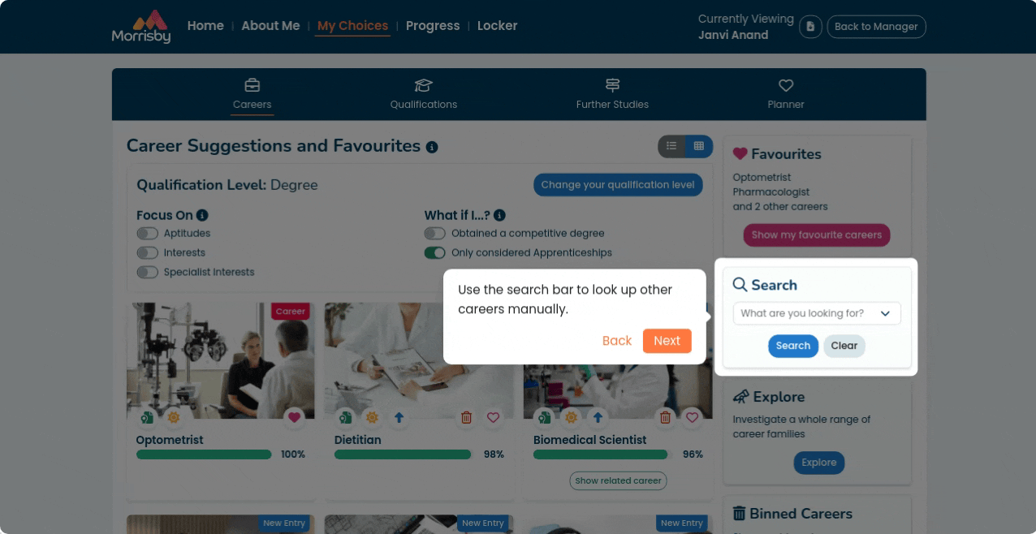Click the Optometrist 100% match progress bar
Screen dimensions: 1036x534
click(x=204, y=454)
